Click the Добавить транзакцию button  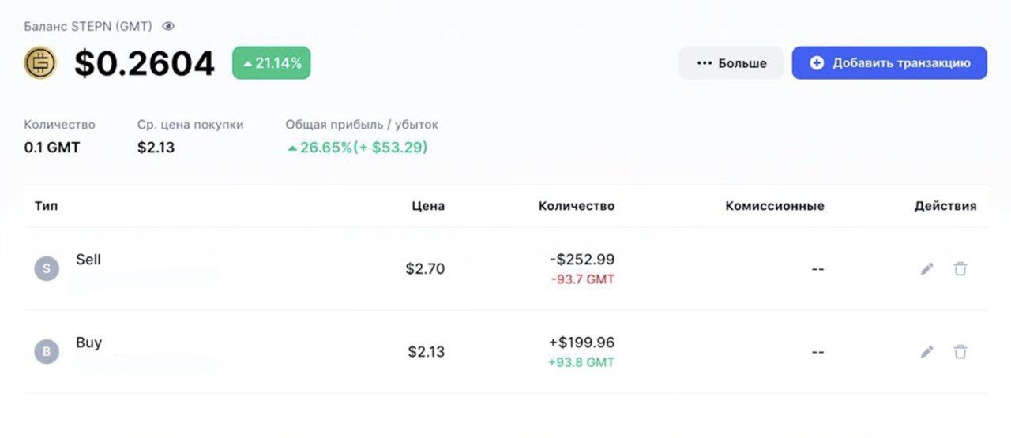click(x=889, y=63)
